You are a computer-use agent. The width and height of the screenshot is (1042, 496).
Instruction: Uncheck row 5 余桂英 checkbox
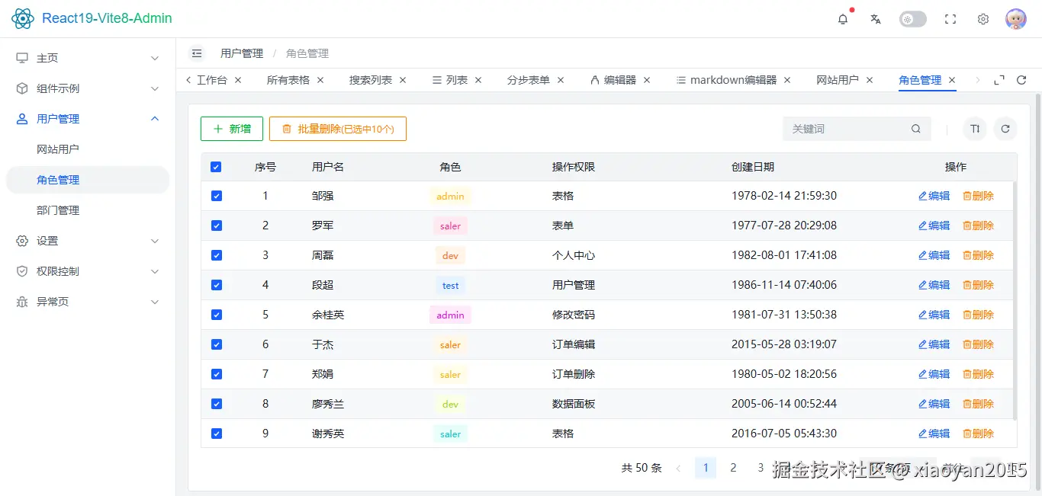pos(216,315)
